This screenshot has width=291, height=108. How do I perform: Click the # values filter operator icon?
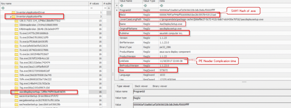pos(92,8)
